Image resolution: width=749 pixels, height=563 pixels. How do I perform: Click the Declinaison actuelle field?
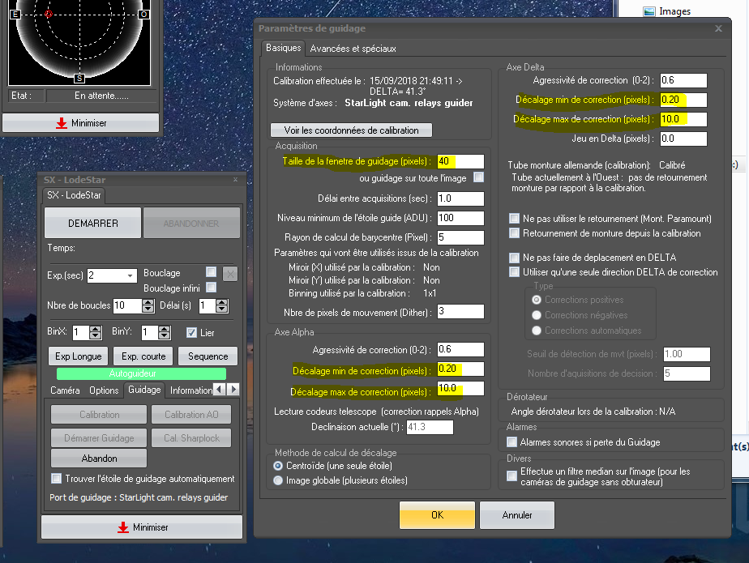[x=430, y=427]
